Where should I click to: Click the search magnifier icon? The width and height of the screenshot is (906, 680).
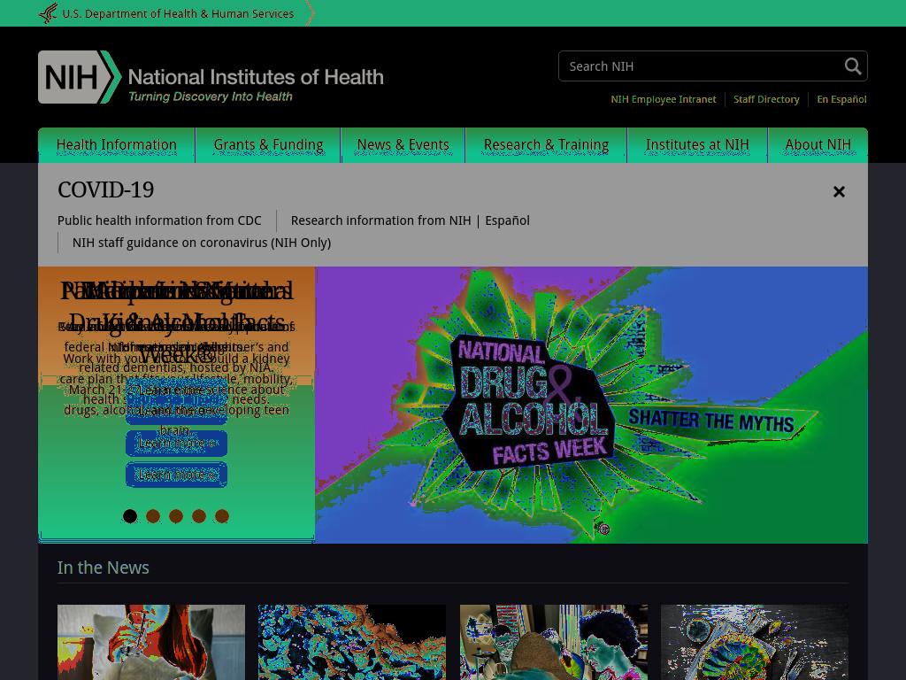(852, 66)
